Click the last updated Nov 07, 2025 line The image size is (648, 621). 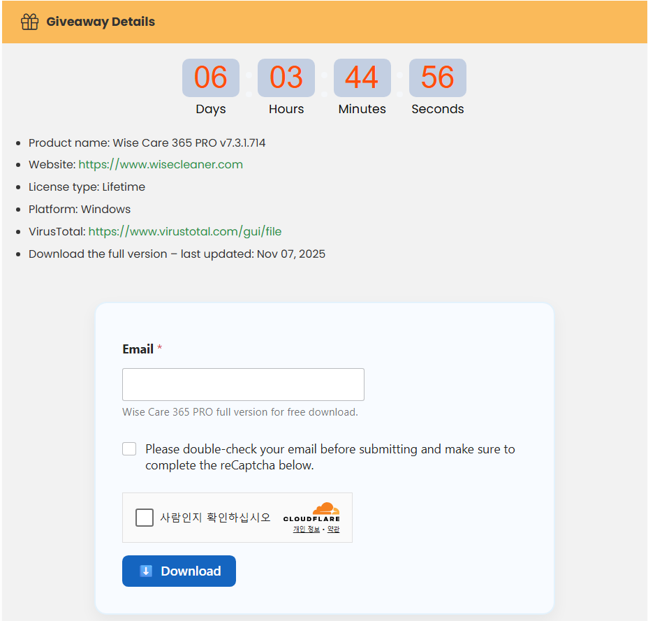[177, 254]
